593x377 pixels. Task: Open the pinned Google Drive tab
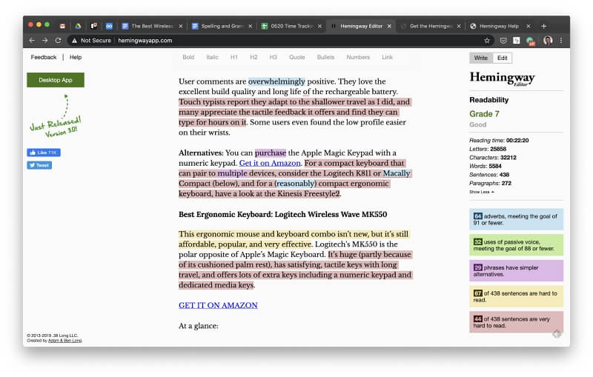(78, 26)
